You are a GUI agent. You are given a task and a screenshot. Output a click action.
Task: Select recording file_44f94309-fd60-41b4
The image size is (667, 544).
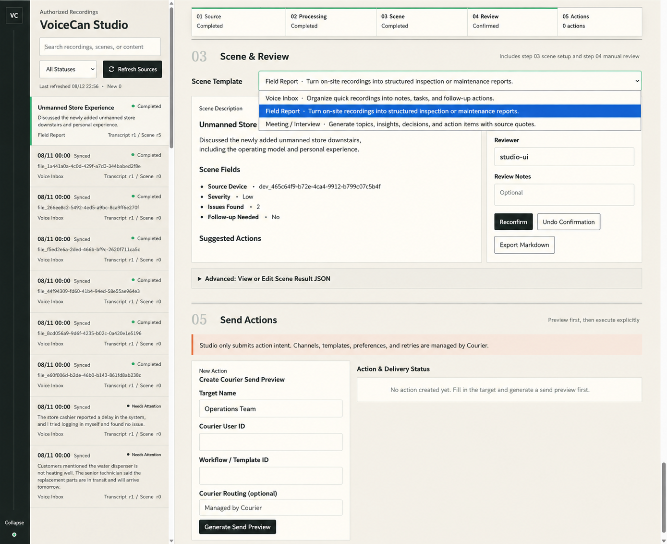[99, 291]
